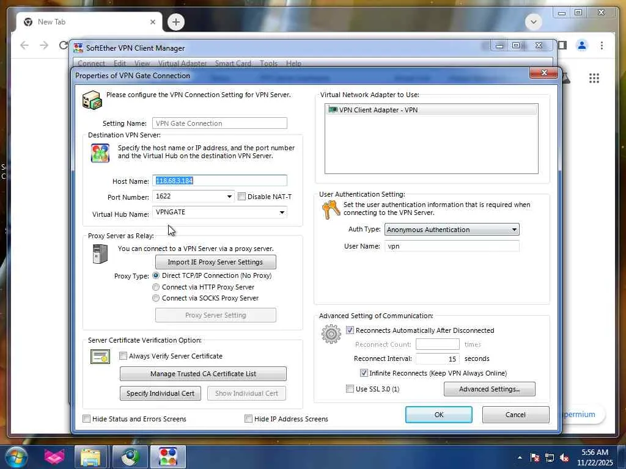Click SoftEther VPN Client Manager title icon

coord(78,48)
